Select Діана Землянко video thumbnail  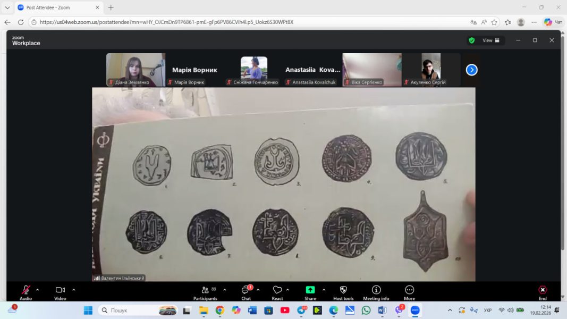[136, 69]
